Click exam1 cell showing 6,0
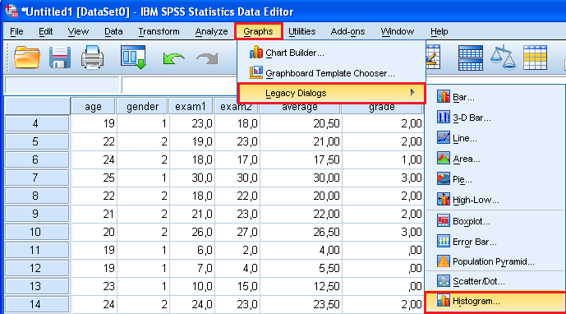The height and width of the screenshot is (314, 566). [x=191, y=250]
